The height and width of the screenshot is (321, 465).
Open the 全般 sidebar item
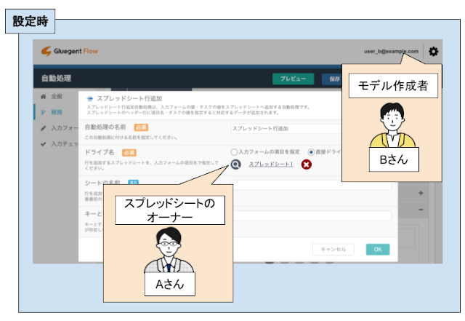pyautogui.click(x=52, y=96)
